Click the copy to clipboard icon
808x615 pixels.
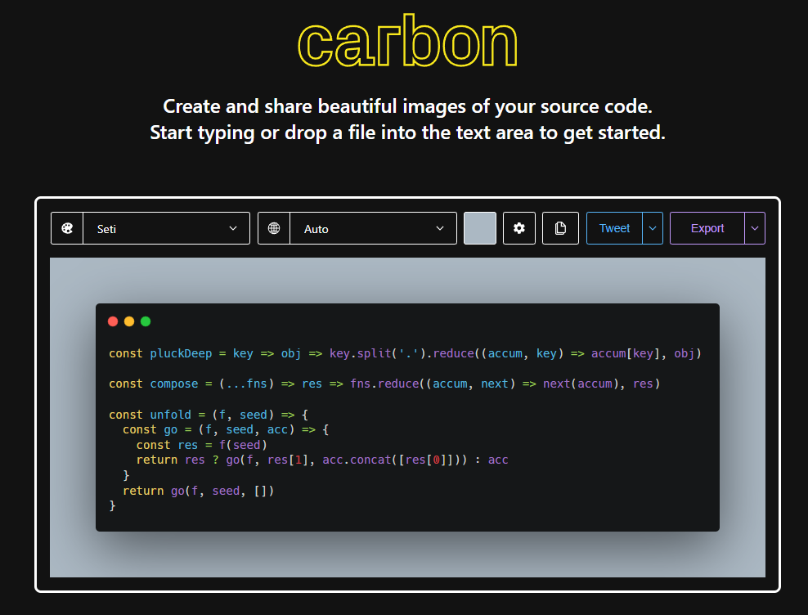(560, 228)
